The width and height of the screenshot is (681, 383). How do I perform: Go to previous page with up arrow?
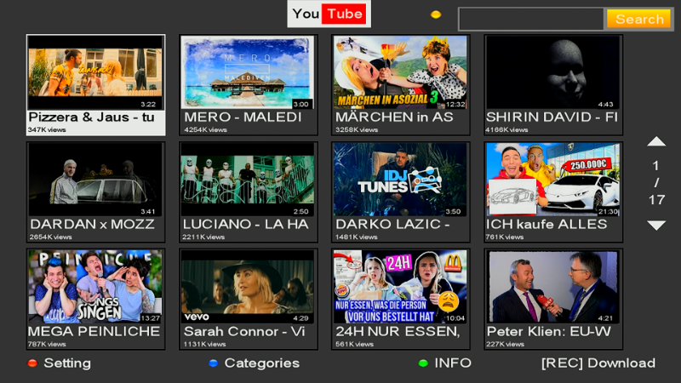(655, 142)
